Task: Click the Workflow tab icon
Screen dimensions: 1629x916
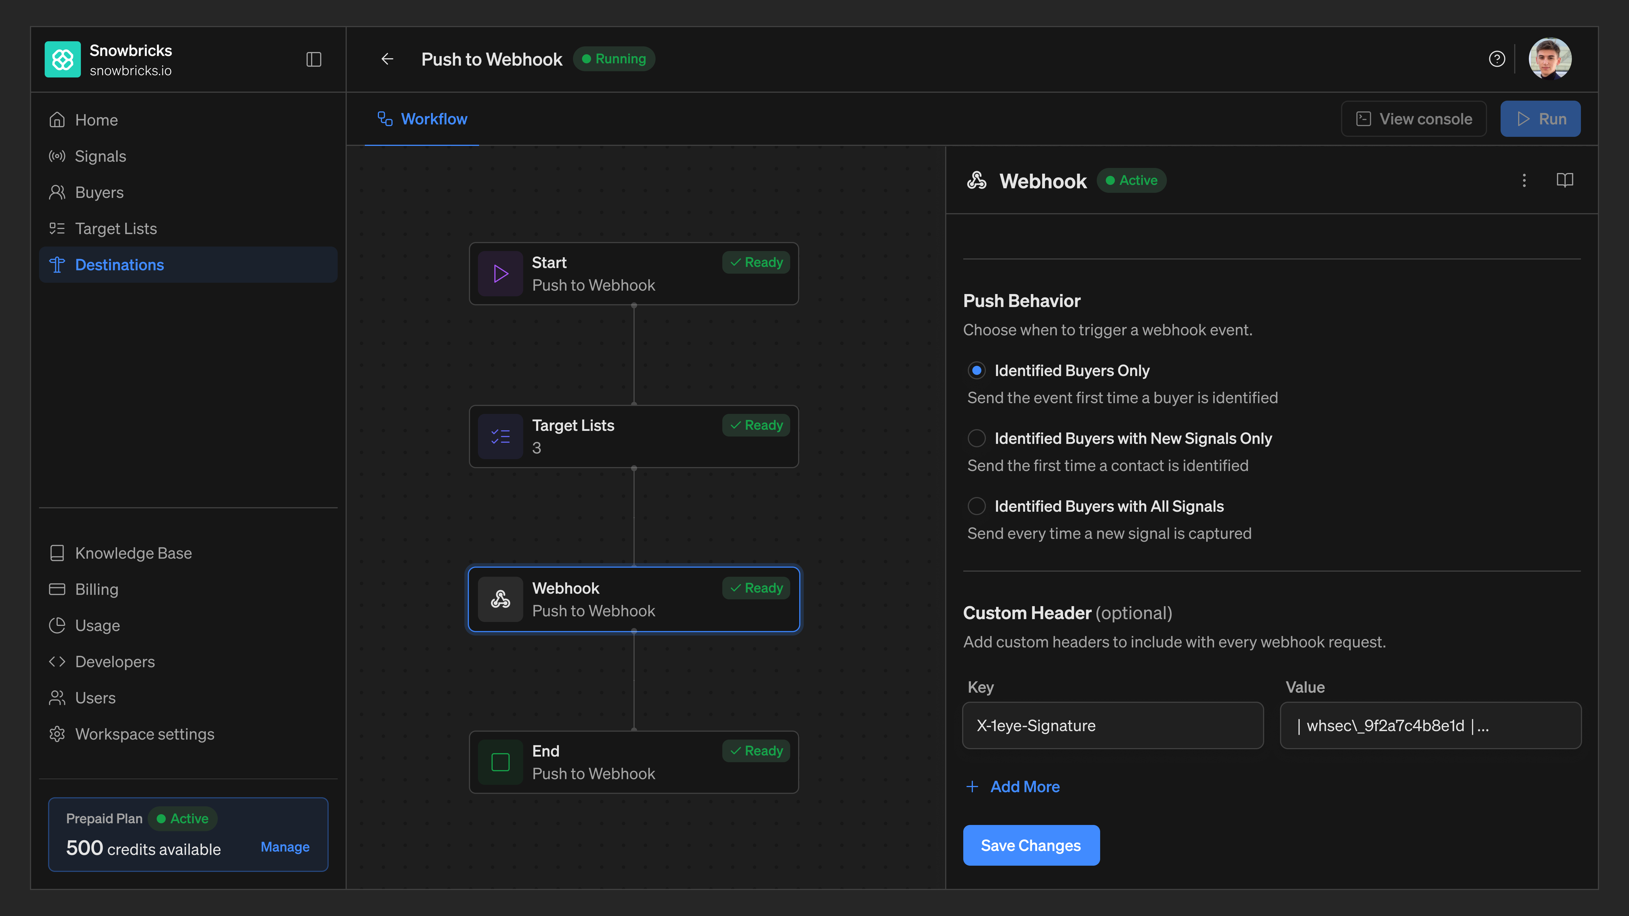Action: [x=385, y=119]
